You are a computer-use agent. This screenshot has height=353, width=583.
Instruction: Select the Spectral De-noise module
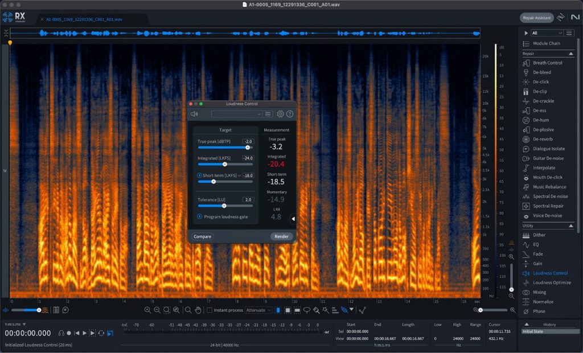550,196
